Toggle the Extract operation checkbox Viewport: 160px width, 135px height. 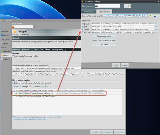click(x=83, y=24)
